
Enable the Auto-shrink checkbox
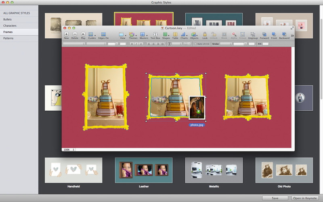click(196, 44)
